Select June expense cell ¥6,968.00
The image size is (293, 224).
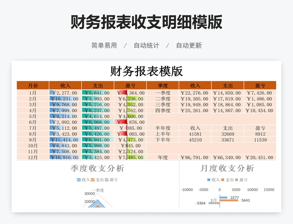pos(98,122)
